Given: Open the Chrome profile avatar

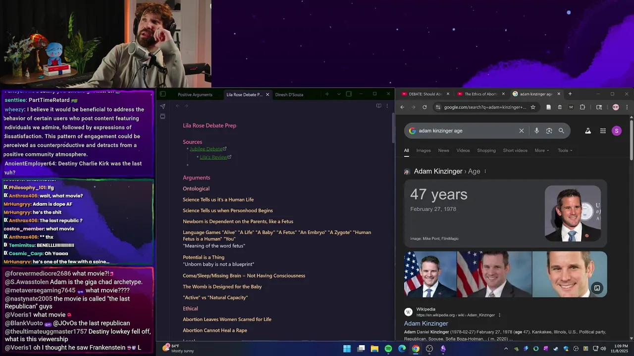Looking at the screenshot, I should click(616, 107).
